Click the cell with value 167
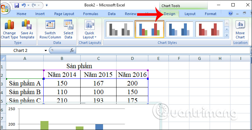 (x=98, y=83)
